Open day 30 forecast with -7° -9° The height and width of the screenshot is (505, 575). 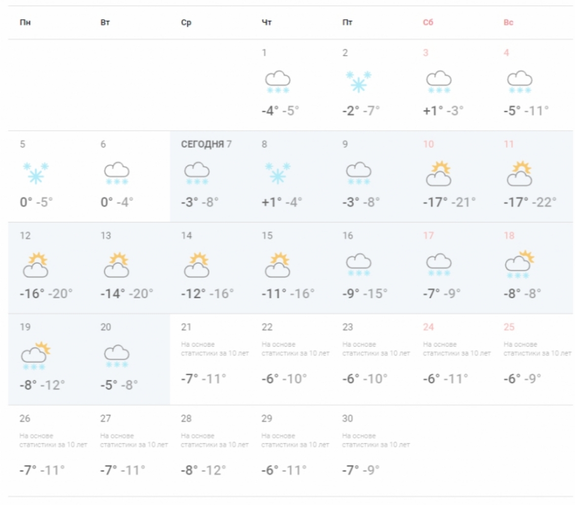pos(371,451)
